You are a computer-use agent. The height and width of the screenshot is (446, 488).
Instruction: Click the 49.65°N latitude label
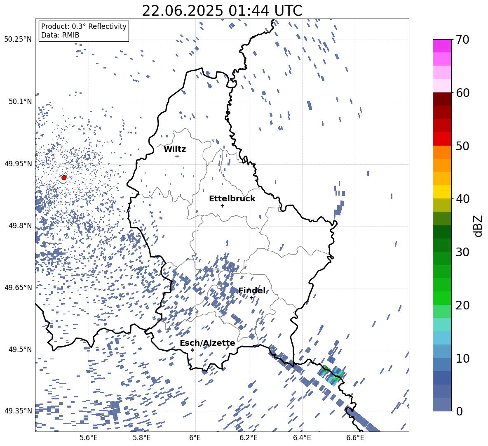pos(18,287)
